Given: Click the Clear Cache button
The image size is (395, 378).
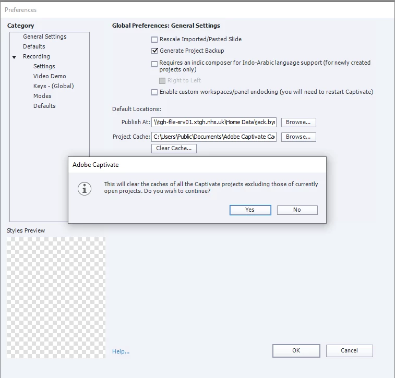Looking at the screenshot, I should coord(174,148).
